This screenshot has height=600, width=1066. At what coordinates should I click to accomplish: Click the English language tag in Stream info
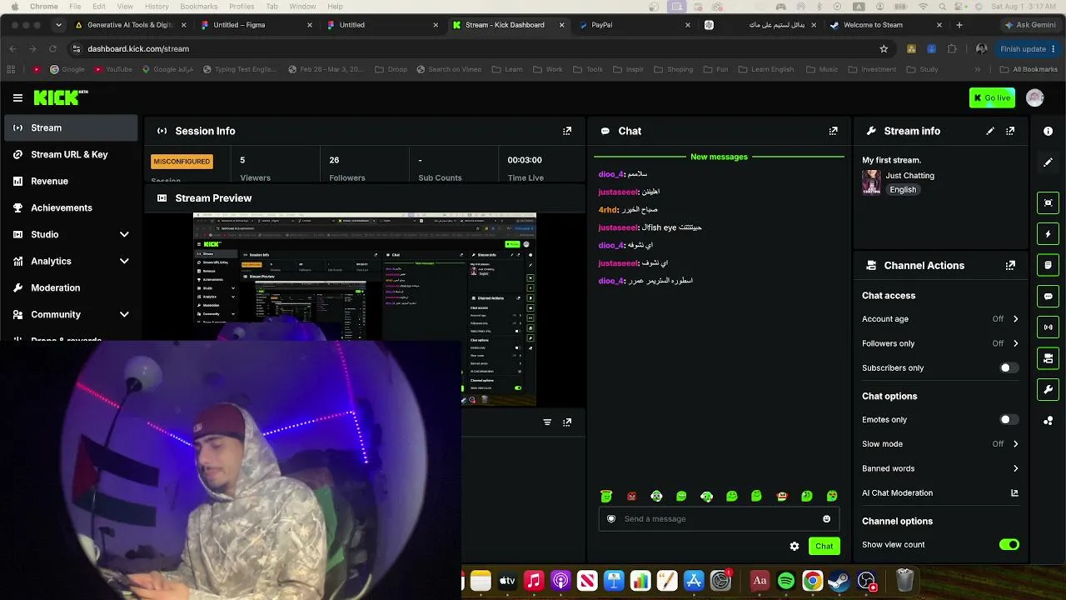click(903, 190)
